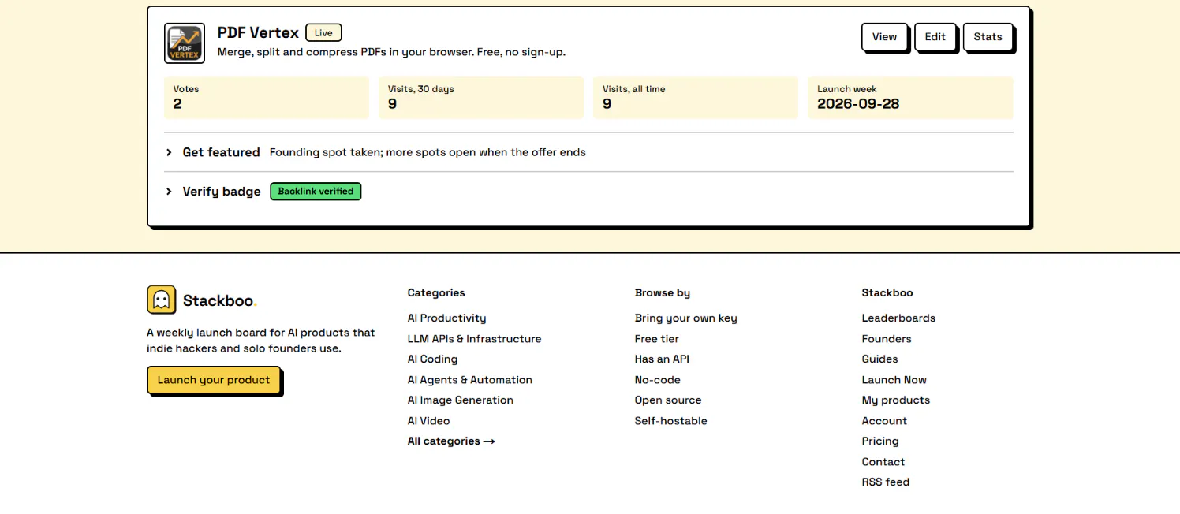The width and height of the screenshot is (1180, 514).
Task: Open the View button for PDF Vertex
Action: (x=884, y=37)
